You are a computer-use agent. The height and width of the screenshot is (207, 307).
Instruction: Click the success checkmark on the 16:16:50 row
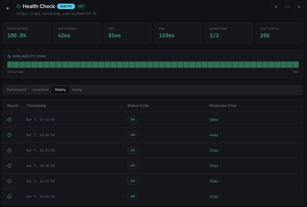point(9,196)
